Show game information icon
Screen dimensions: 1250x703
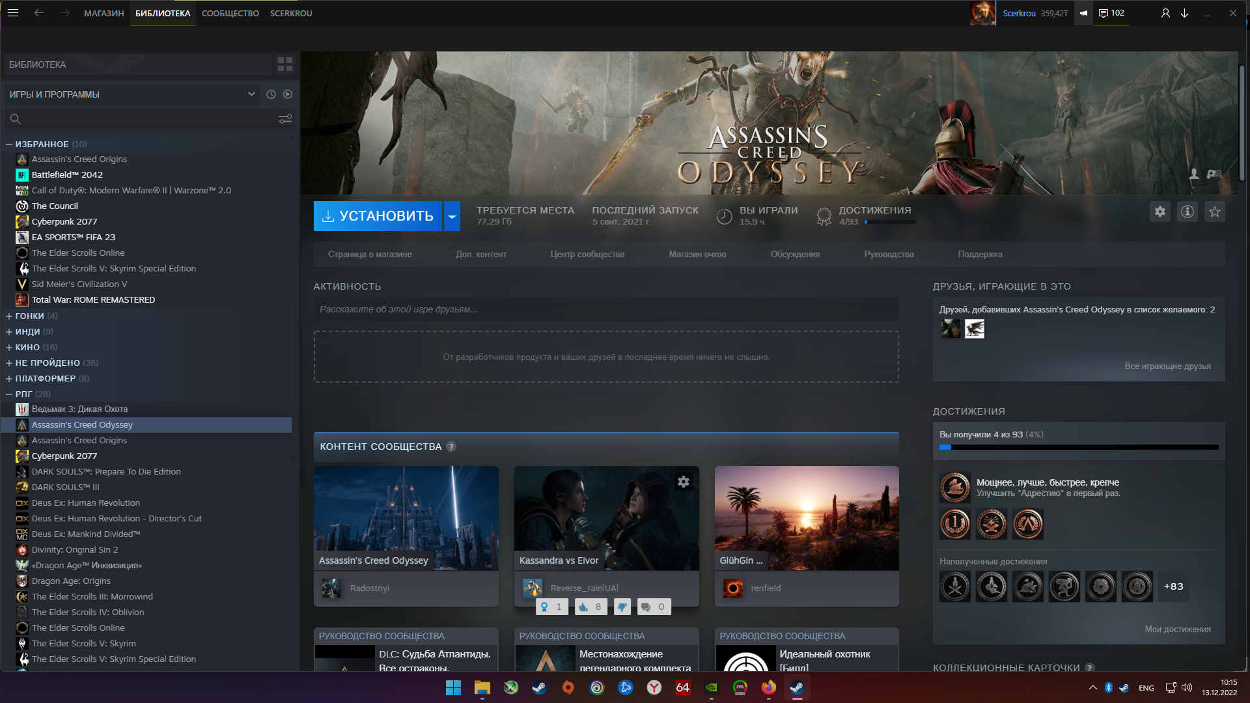pyautogui.click(x=1187, y=212)
